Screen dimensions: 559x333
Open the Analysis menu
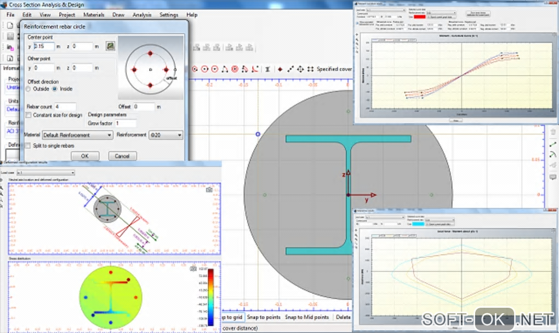142,15
